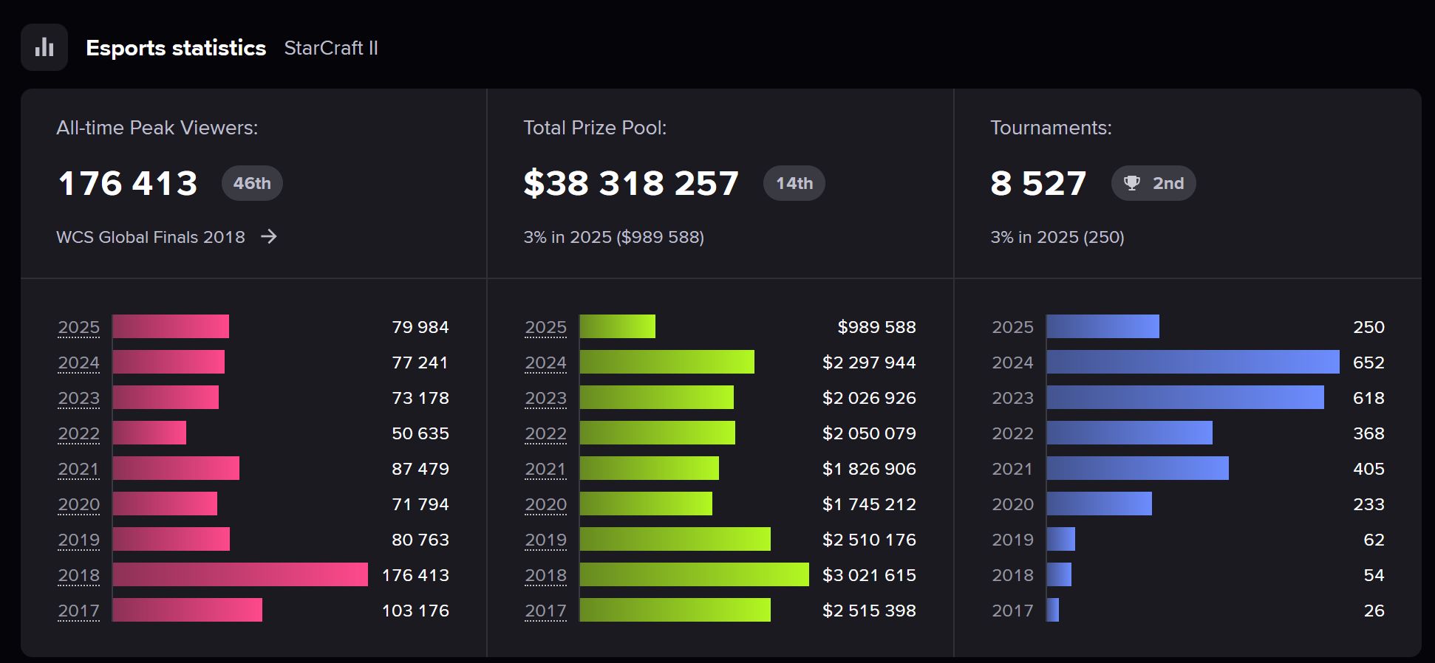Open the 2017 year link under Prize Pool
Screen dimensions: 1435x663
[x=546, y=611]
